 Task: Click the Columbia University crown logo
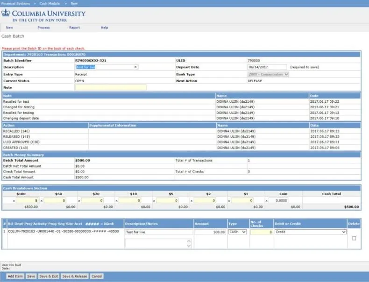[x=6, y=13]
